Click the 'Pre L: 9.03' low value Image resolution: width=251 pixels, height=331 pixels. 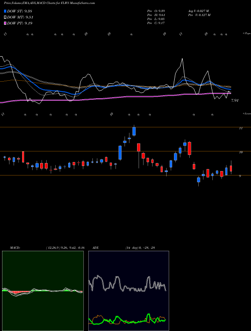coord(156,19)
